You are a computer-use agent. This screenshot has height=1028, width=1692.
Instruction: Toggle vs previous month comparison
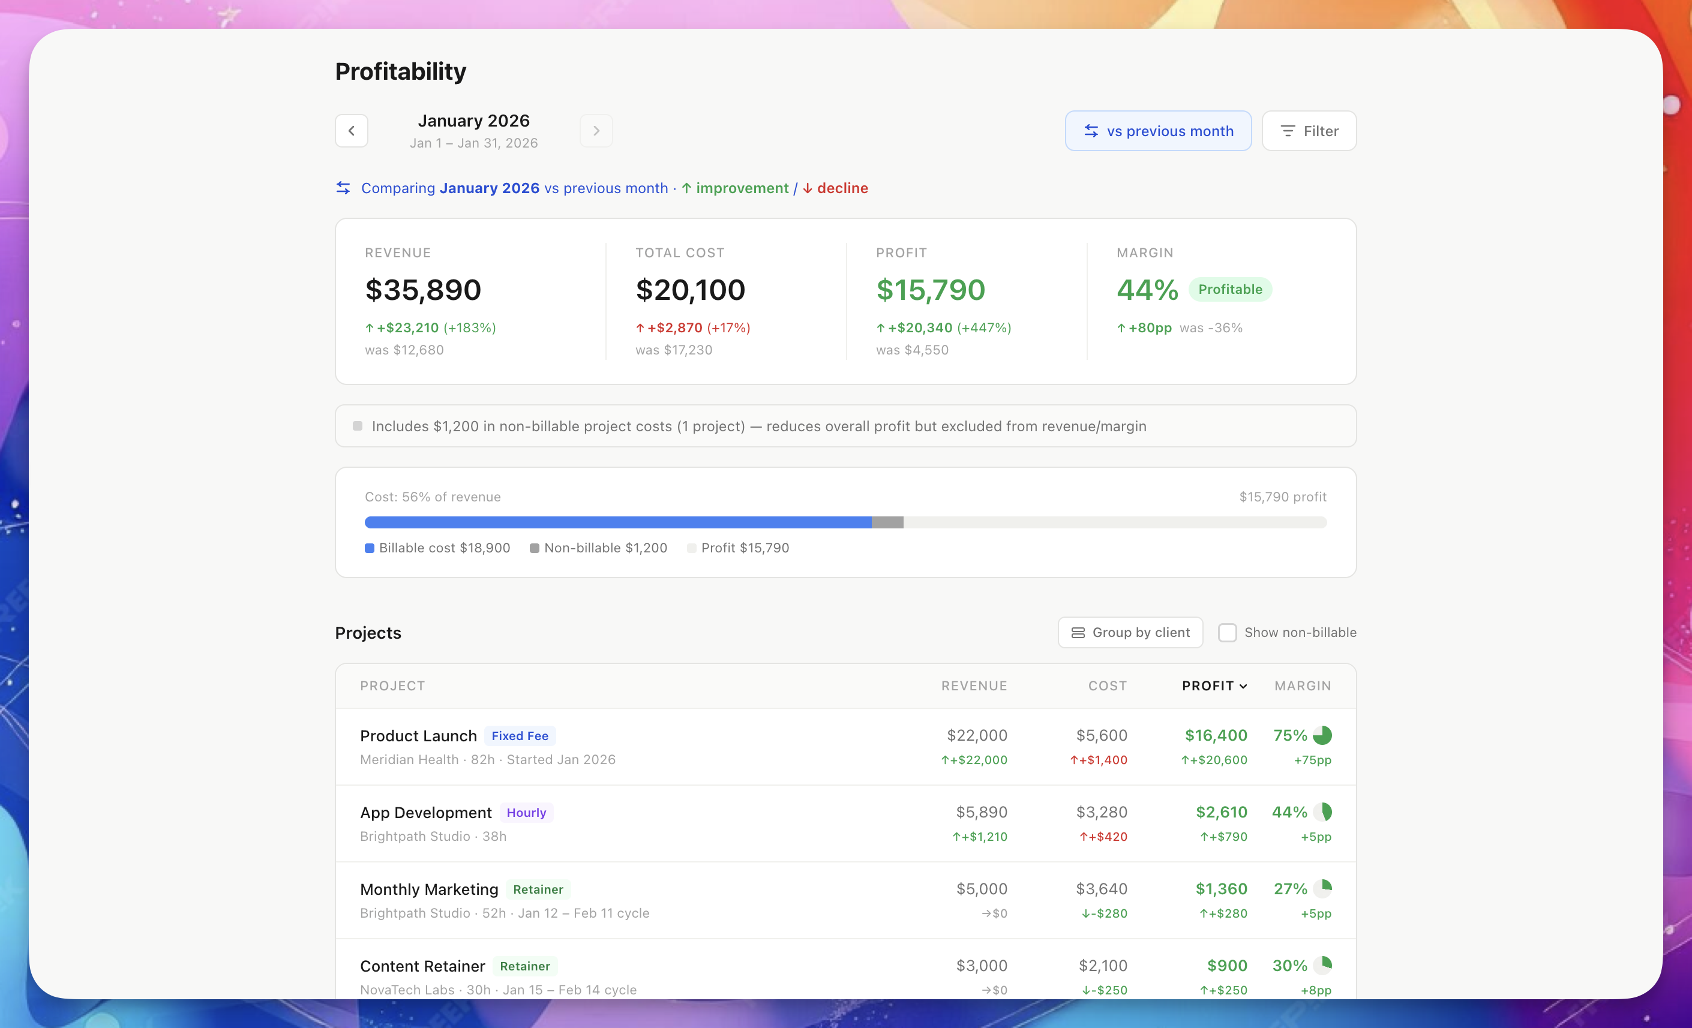pos(1158,131)
